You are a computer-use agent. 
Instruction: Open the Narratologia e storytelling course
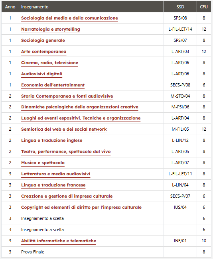pos(50,29)
